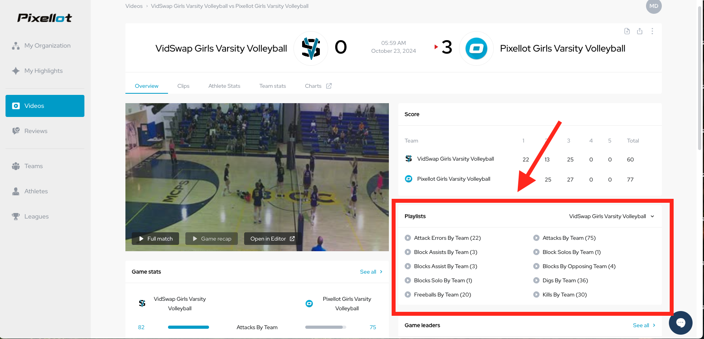Click See all for Game stats
Viewport: 704px width, 339px height.
coord(371,272)
